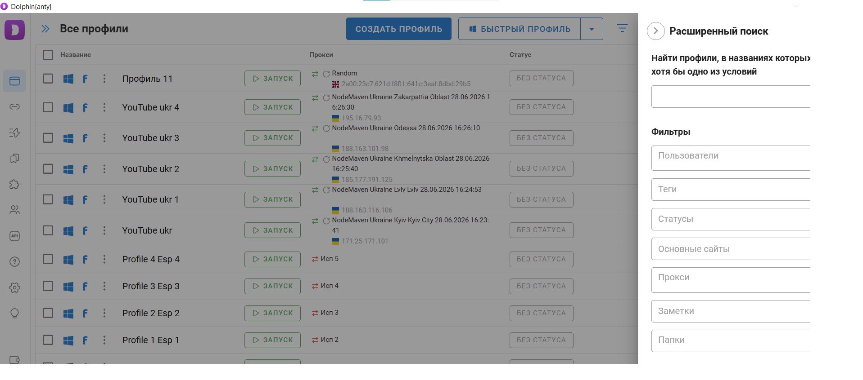Tick the checkbox for Профиль 11

48,79
